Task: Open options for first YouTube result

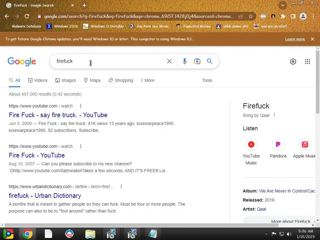Action: (x=81, y=106)
